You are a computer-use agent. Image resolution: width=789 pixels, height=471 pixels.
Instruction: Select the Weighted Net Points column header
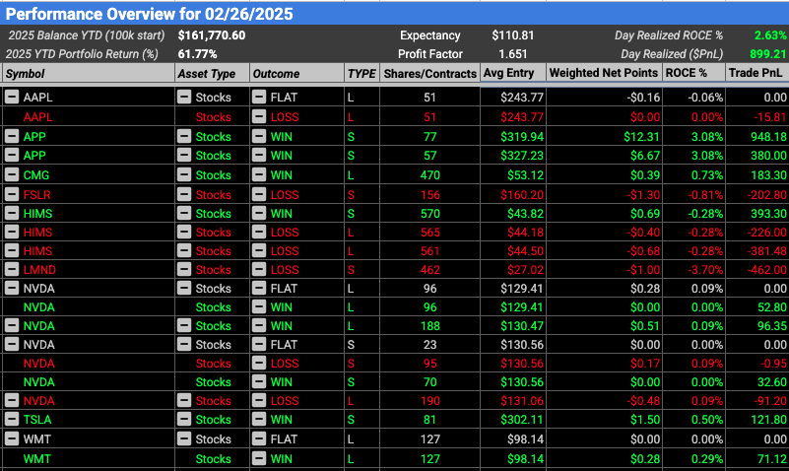click(604, 73)
